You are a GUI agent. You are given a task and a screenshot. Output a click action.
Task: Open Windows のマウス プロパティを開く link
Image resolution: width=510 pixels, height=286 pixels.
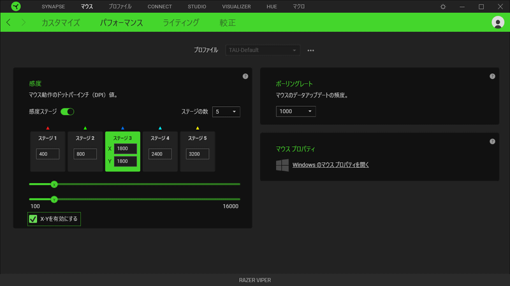point(330,165)
